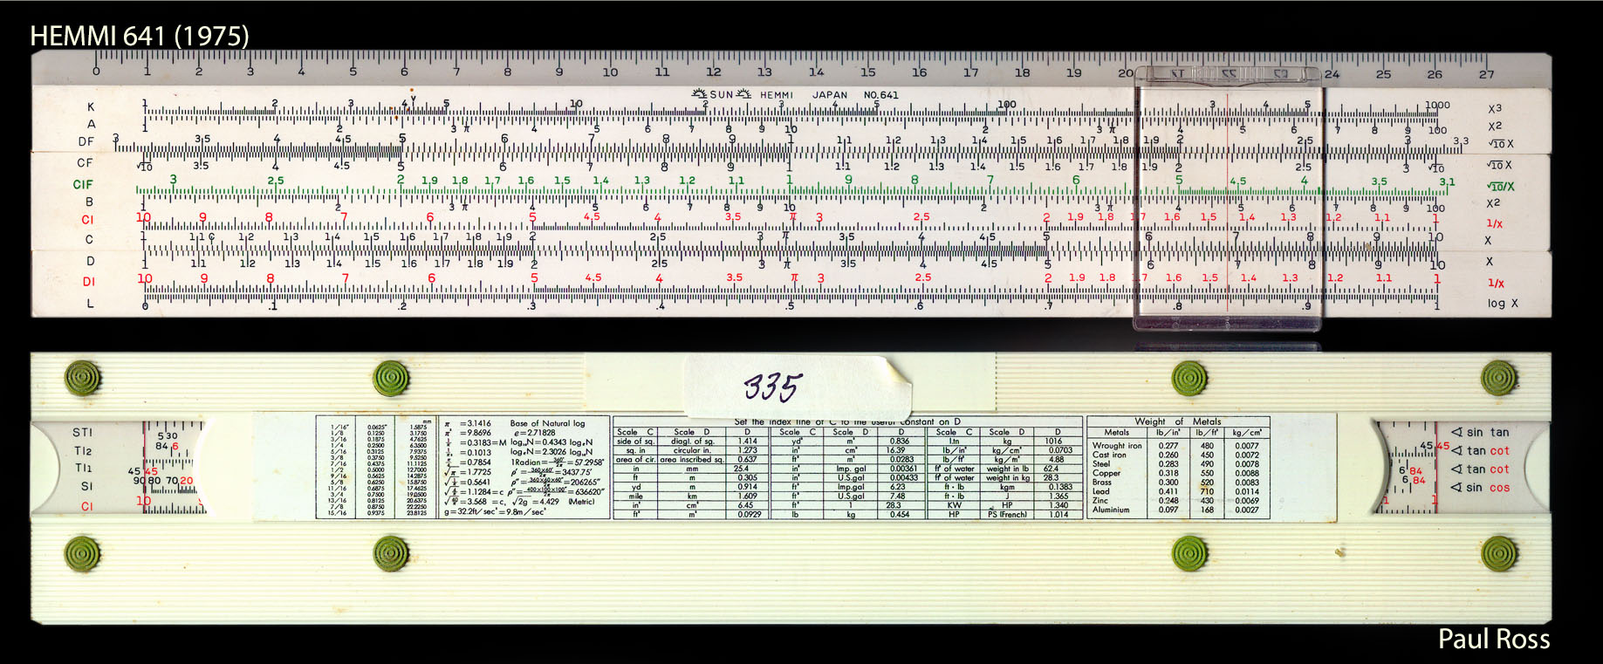
Task: Select the D scale label on the front
Action: point(90,260)
